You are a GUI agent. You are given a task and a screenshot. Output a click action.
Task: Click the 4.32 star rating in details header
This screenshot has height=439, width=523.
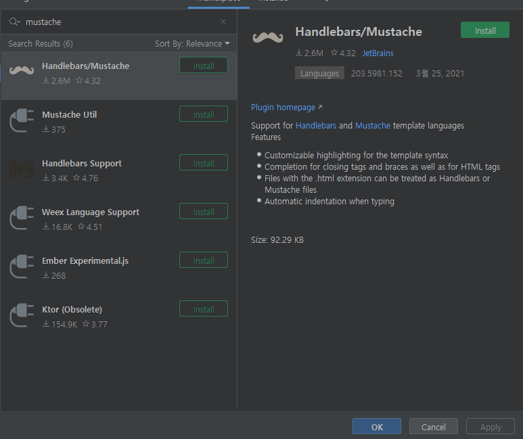point(343,53)
